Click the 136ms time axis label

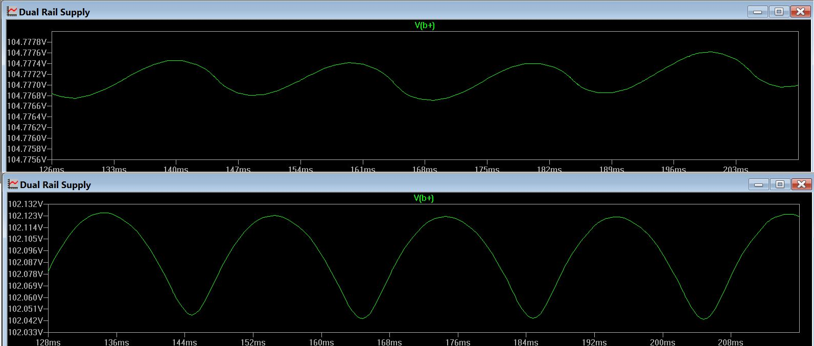click(x=117, y=342)
